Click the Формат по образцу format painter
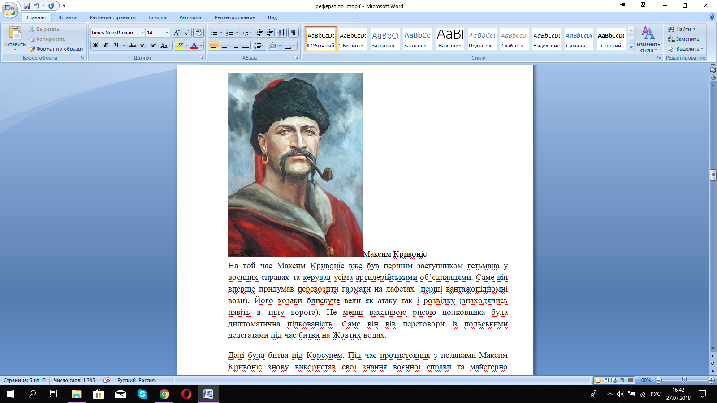717x403 pixels. tap(56, 49)
